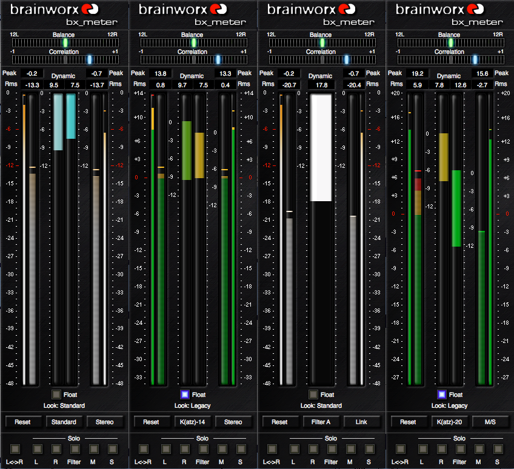
Task: Toggle L<>R swap in first meter
Action: click(15, 449)
